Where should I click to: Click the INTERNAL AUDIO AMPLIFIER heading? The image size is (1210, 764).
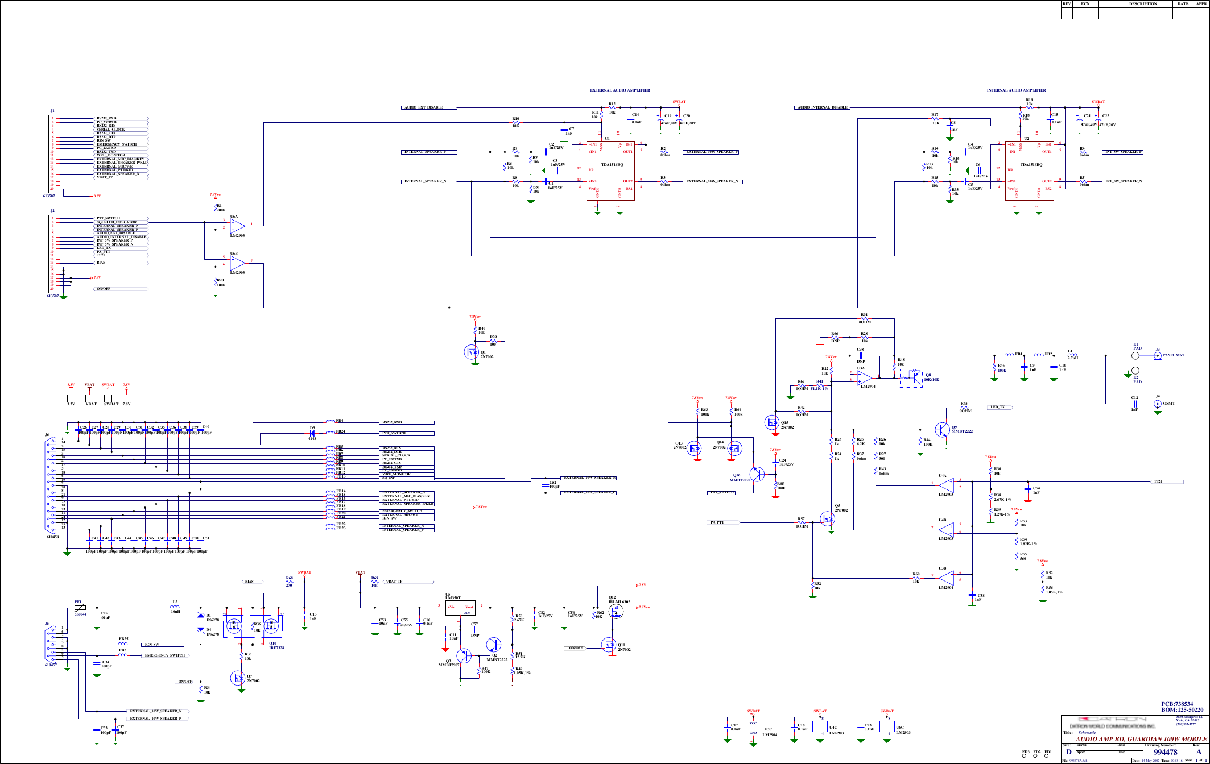[1016, 90]
